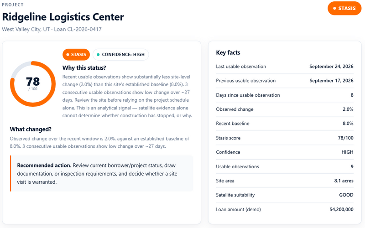The height and width of the screenshot is (228, 365).
Task: Click the Ridgeline Logistics Center title
Action: [x=63, y=17]
